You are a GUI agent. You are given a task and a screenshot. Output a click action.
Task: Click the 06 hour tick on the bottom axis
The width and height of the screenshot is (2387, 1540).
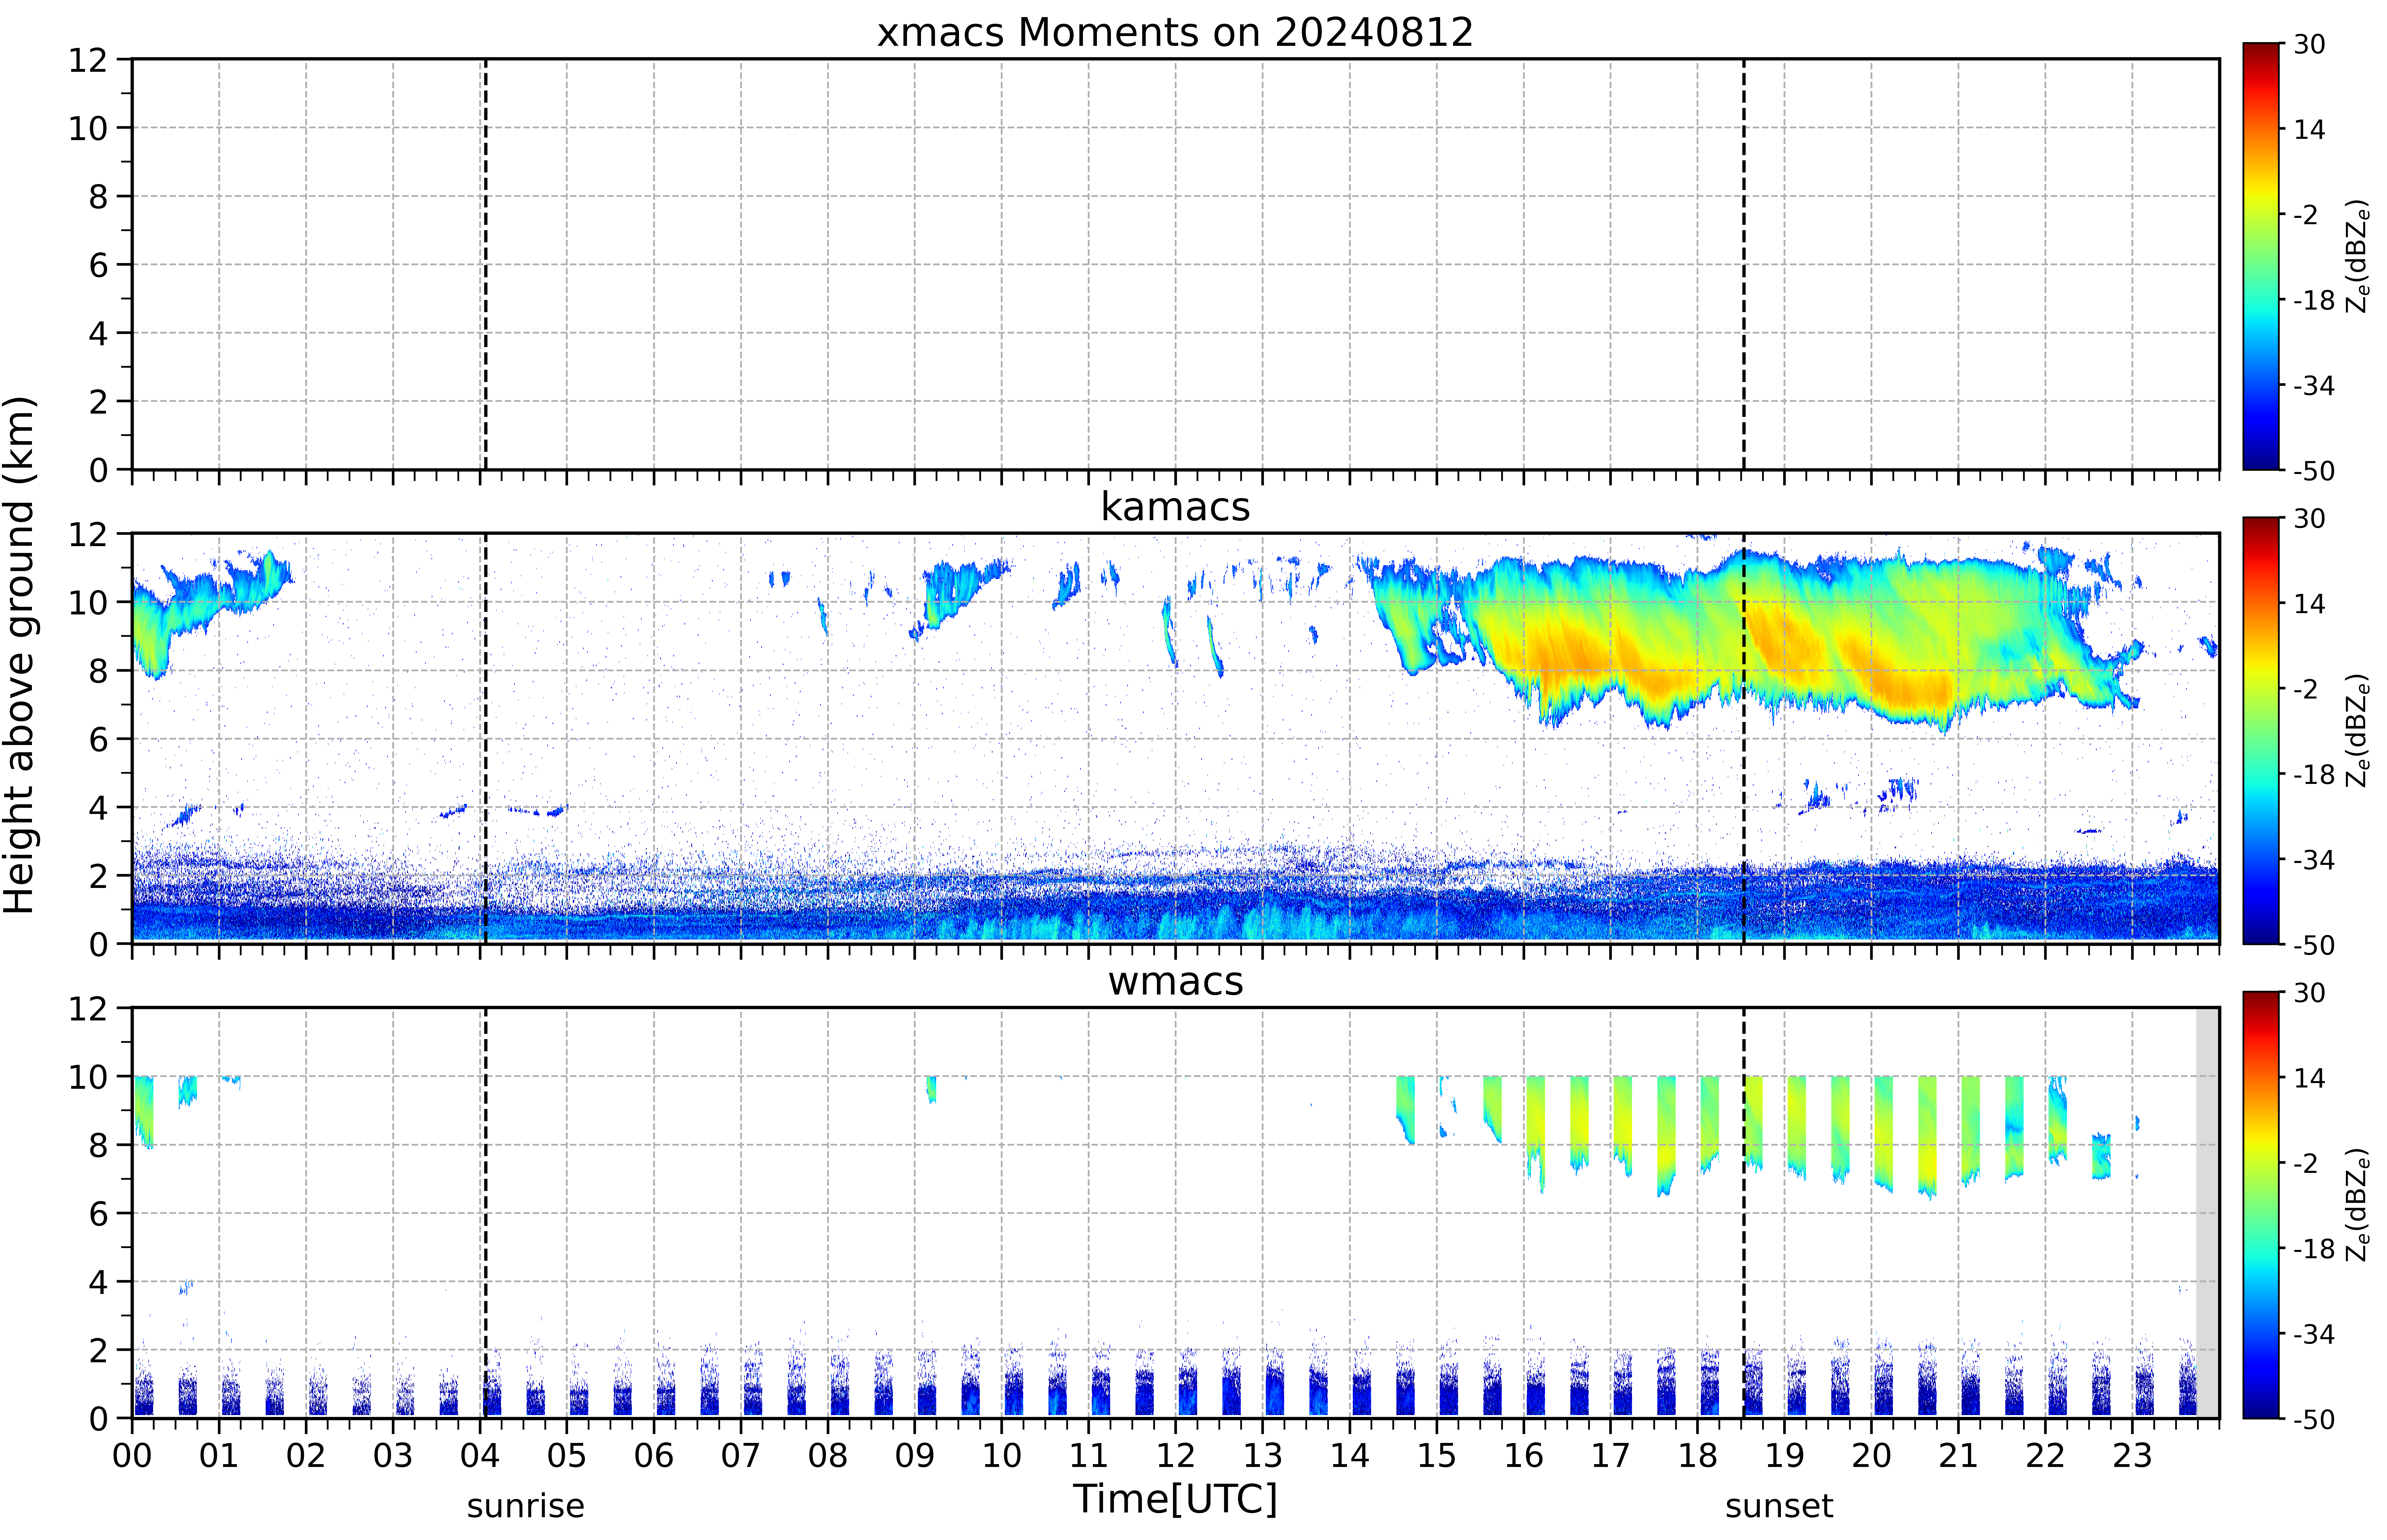tap(654, 1455)
